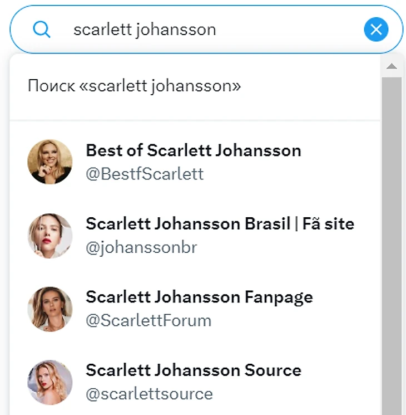Click the Scarlett Johansson Brasil avatar

pyautogui.click(x=50, y=236)
